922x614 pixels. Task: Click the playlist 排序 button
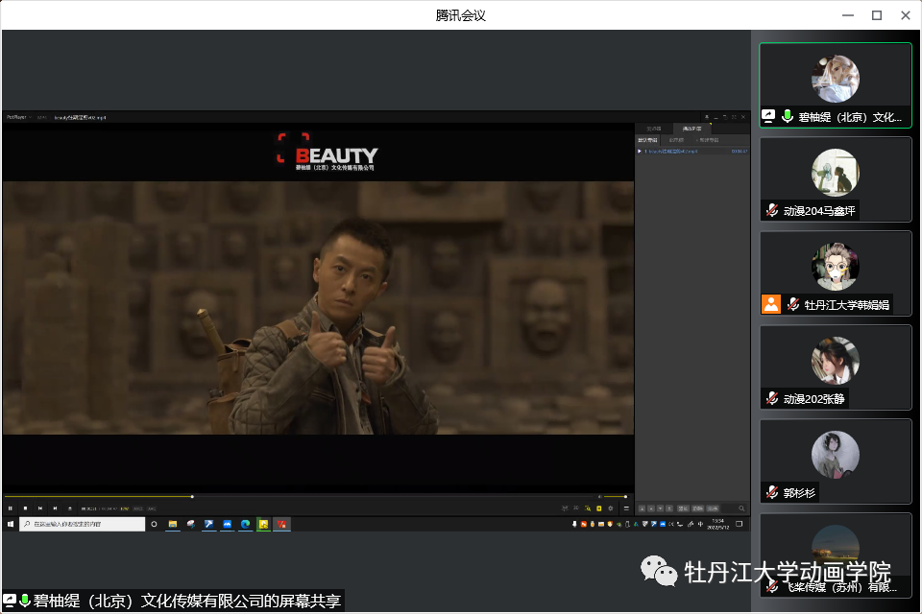click(713, 508)
